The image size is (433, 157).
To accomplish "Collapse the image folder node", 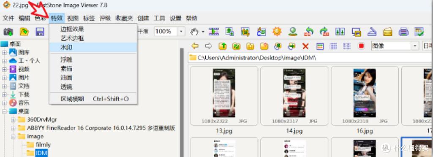I will click(x=13, y=137).
